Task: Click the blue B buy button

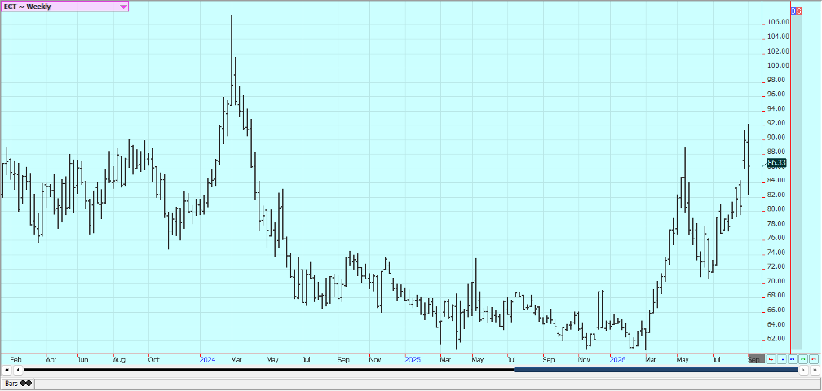Action: 793,11
